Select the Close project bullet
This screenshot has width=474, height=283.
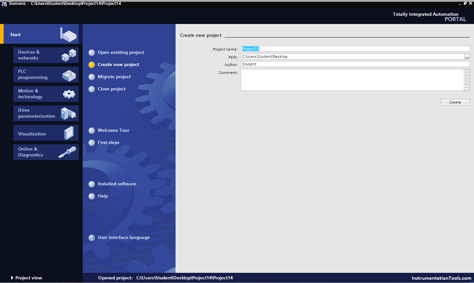(x=92, y=89)
